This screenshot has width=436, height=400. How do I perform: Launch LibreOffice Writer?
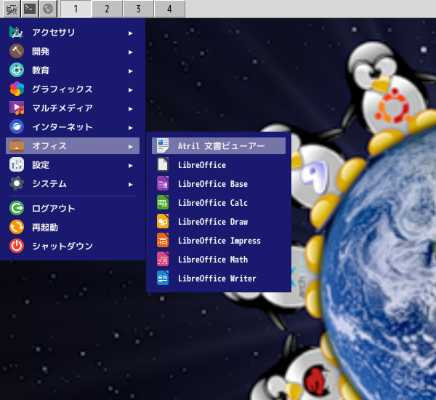pyautogui.click(x=219, y=279)
